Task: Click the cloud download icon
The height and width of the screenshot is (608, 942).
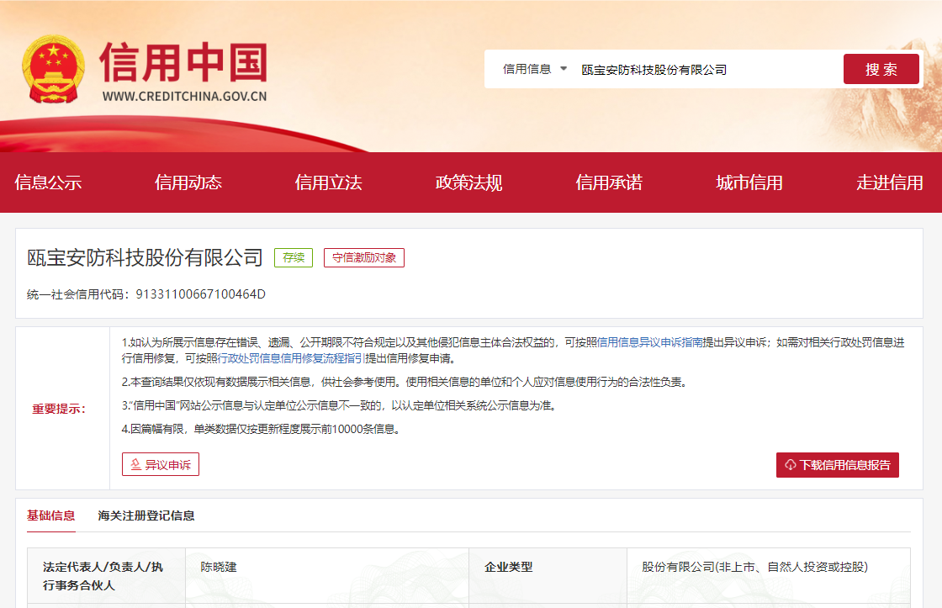Action: click(x=791, y=465)
